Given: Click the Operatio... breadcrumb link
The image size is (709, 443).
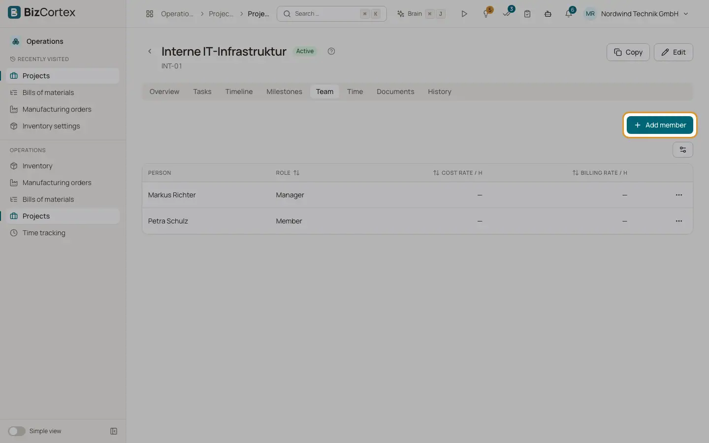Looking at the screenshot, I should point(177,14).
